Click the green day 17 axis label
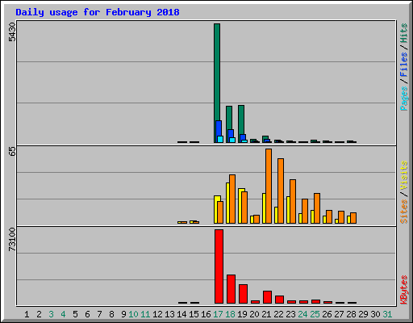This screenshot has height=323, width=413. (x=218, y=314)
